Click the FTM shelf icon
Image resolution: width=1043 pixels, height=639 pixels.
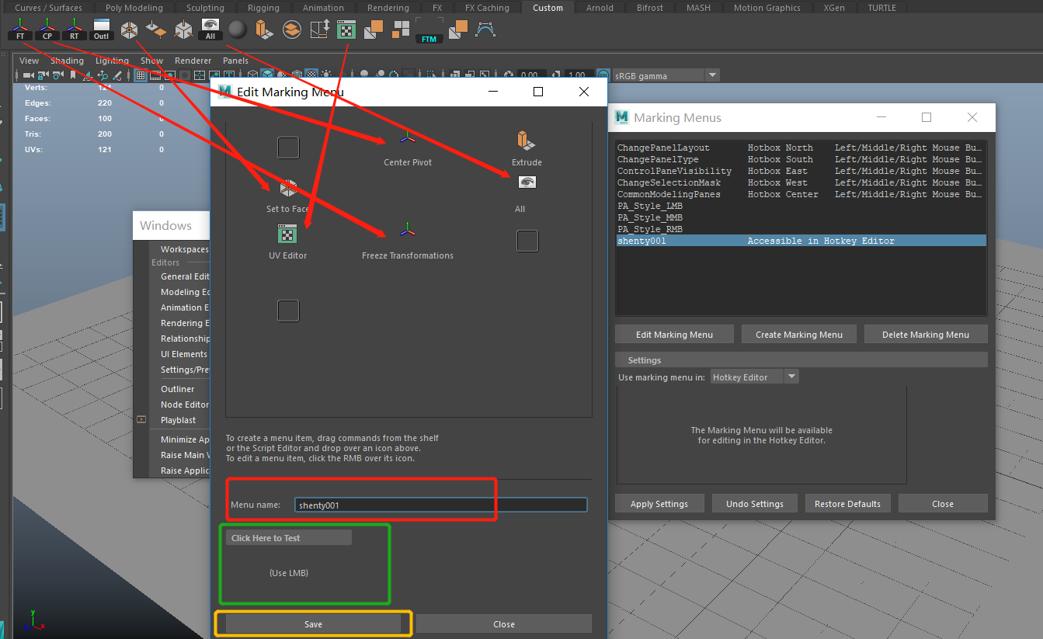[429, 30]
